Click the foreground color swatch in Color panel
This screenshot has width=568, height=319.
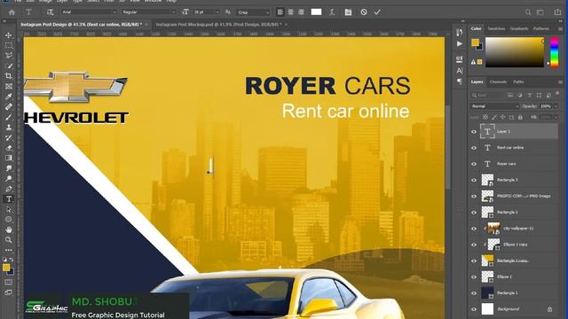coord(476,43)
